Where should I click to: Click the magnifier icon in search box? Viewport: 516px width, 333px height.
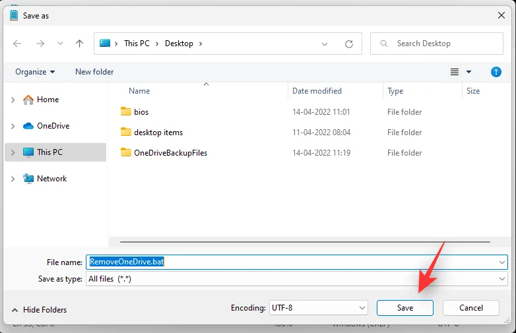(x=384, y=44)
